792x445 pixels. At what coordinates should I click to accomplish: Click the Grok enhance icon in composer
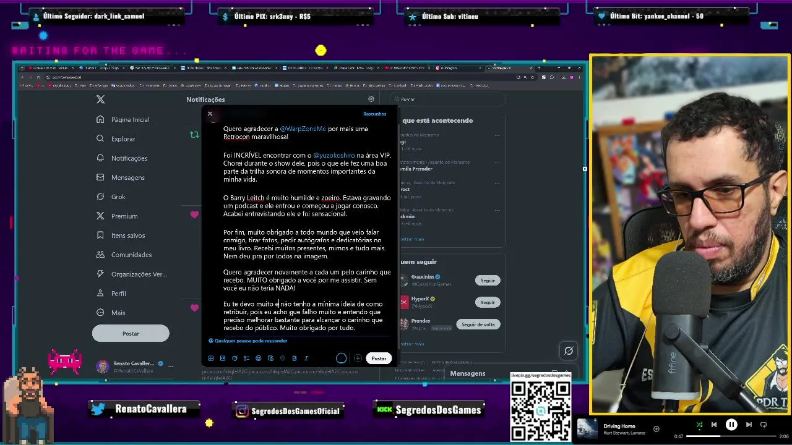[x=235, y=358]
